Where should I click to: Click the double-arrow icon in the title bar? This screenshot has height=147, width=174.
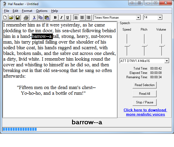click(x=132, y=3)
